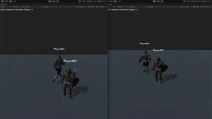Screen dimensions: 212x119
Task: Open Free Aspect dropdown in right editor
Action: (136, 7)
